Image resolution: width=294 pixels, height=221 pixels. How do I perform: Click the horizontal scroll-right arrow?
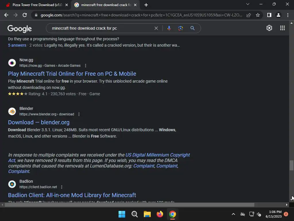coord(287,205)
